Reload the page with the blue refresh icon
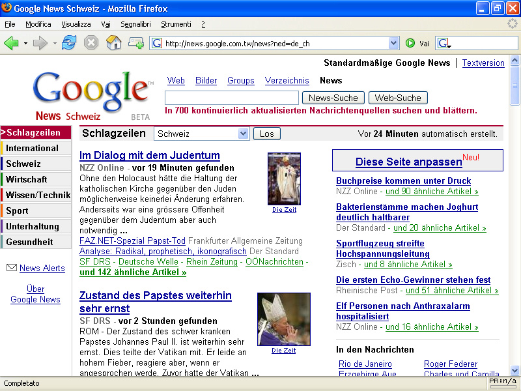Image resolution: width=521 pixels, height=391 pixels. click(x=69, y=43)
